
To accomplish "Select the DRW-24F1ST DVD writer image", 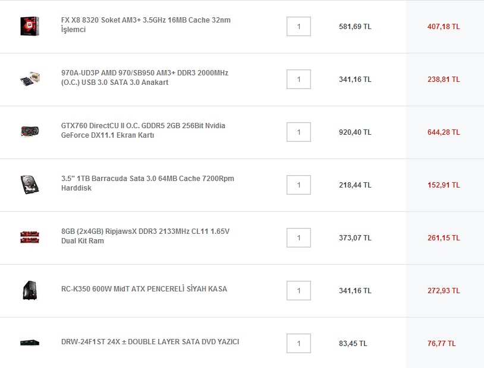I will 30,342.
